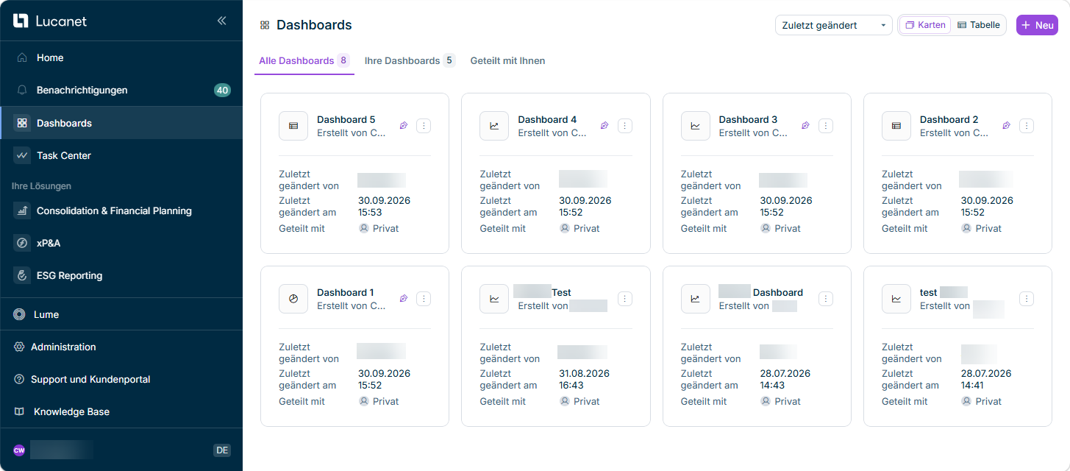The width and height of the screenshot is (1070, 471).
Task: Open Dashboard 1 card title
Action: [346, 292]
